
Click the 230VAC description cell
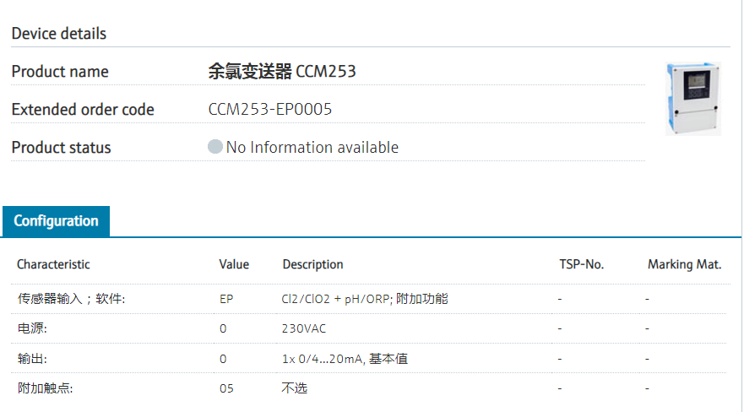[x=304, y=328]
